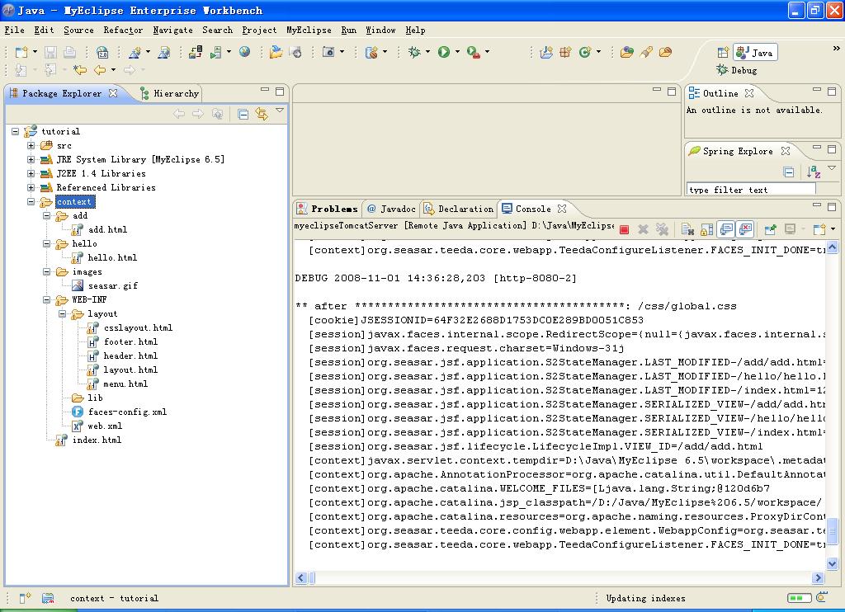Expand JRE System Library node
The height and width of the screenshot is (612, 845).
tap(31, 159)
